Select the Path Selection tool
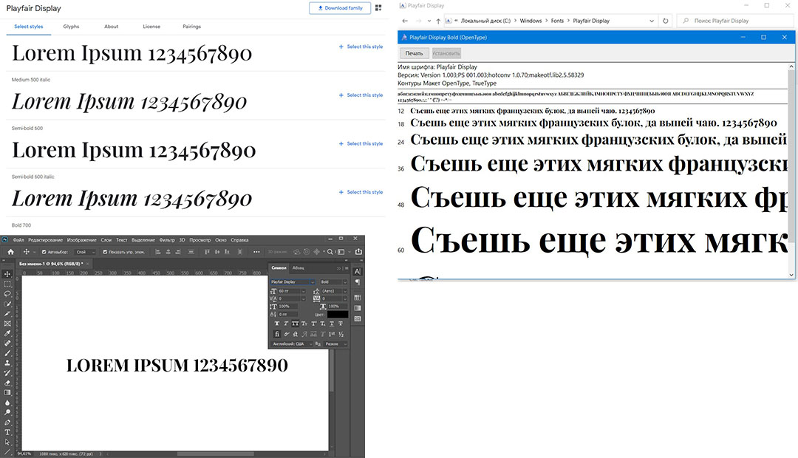798x458 pixels. (7, 442)
